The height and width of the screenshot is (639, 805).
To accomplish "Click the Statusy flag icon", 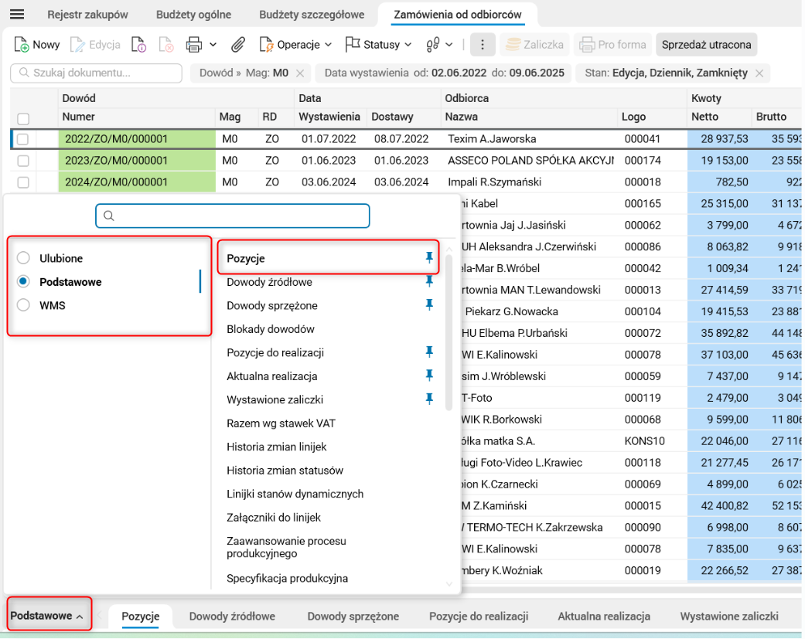I will pyautogui.click(x=352, y=45).
